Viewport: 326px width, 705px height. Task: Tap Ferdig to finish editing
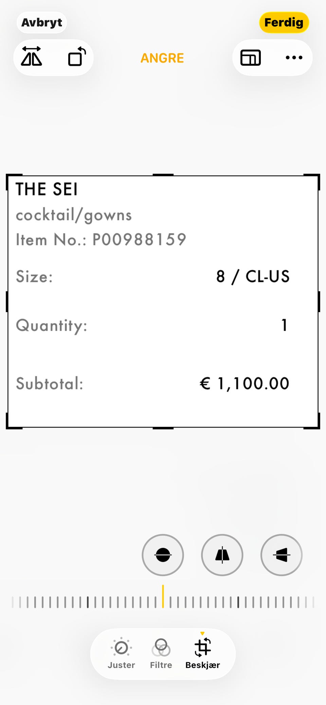[284, 22]
